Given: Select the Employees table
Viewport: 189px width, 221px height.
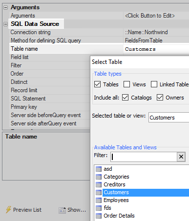Looking at the screenshot, I should pyautogui.click(x=116, y=200).
